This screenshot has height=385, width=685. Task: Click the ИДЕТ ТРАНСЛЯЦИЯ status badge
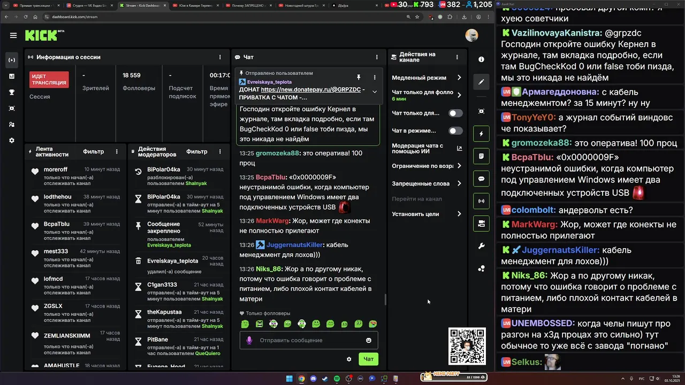tap(49, 80)
